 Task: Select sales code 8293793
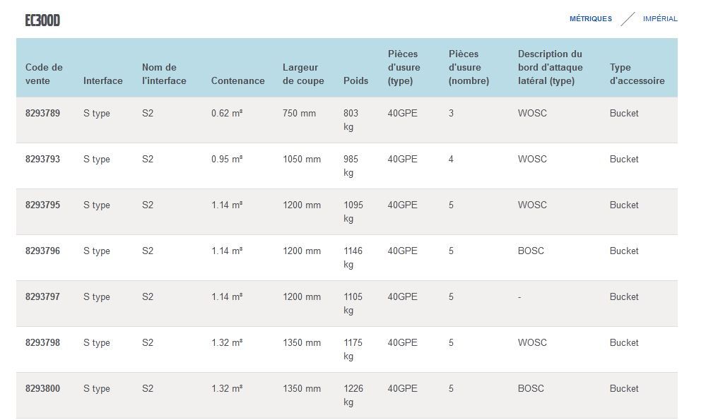coord(42,160)
